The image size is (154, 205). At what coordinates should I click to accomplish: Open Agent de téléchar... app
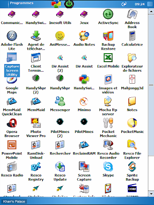point(36,36)
